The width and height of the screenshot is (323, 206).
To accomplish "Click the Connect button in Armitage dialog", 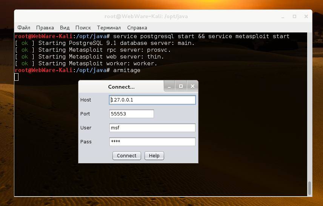I will click(x=127, y=156).
